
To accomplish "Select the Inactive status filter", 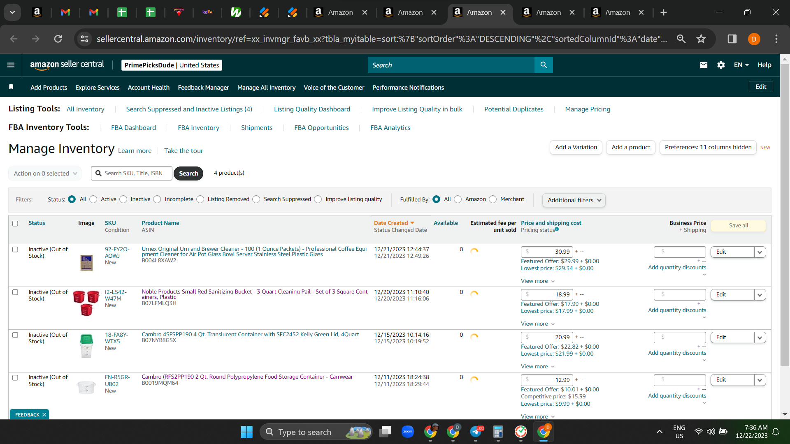I will [x=123, y=199].
